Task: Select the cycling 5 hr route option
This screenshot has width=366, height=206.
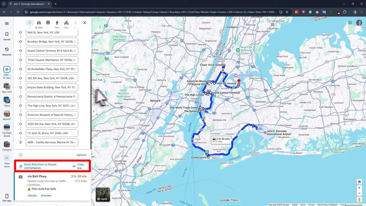Action: [x=66, y=23]
